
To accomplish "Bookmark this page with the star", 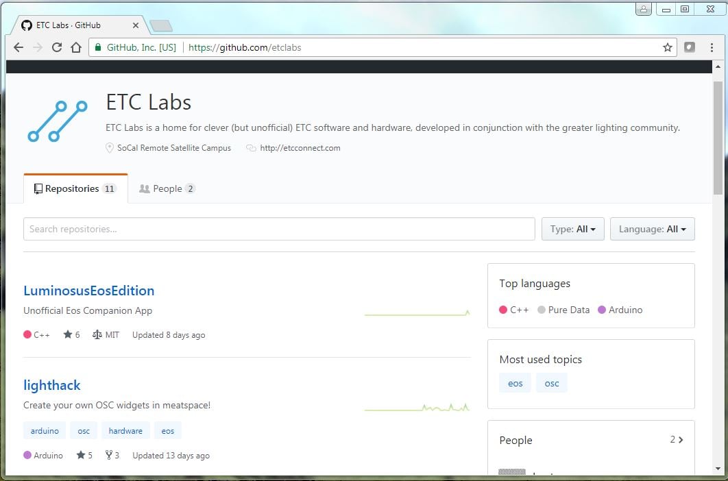I will [667, 47].
